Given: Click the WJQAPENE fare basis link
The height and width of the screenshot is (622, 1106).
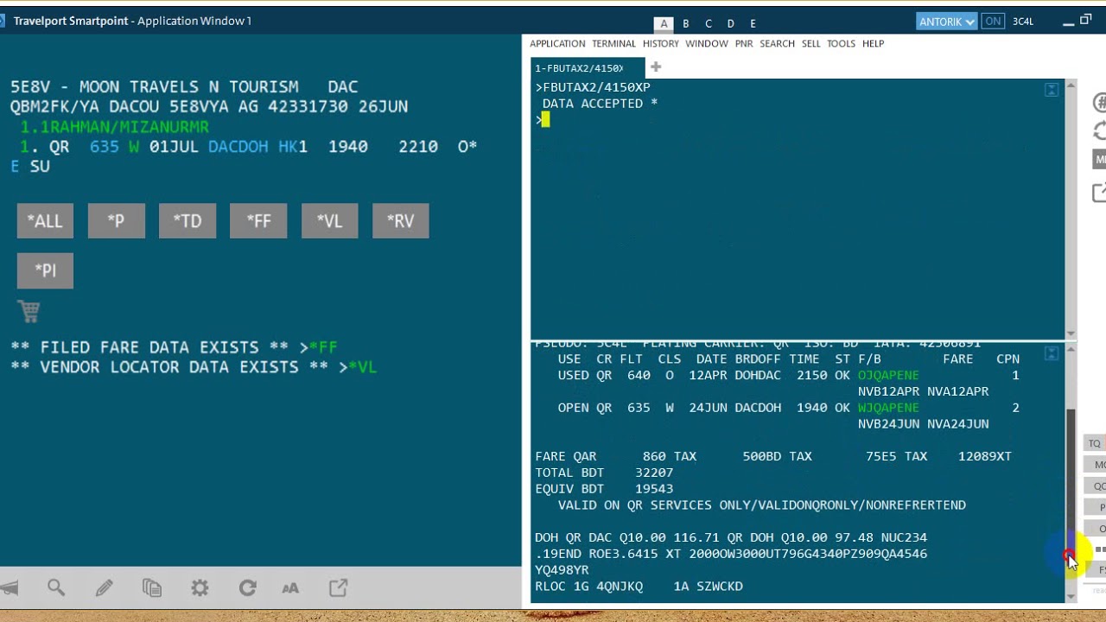Looking at the screenshot, I should 888,408.
